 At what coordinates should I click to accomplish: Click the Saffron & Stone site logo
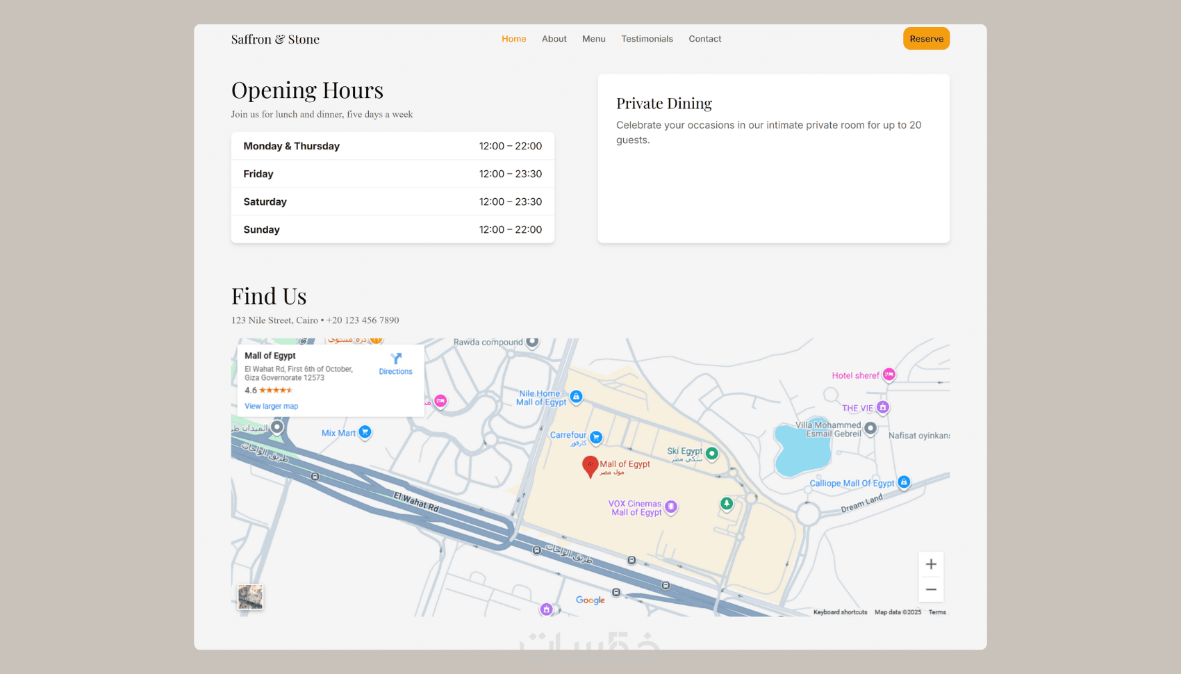pos(276,40)
